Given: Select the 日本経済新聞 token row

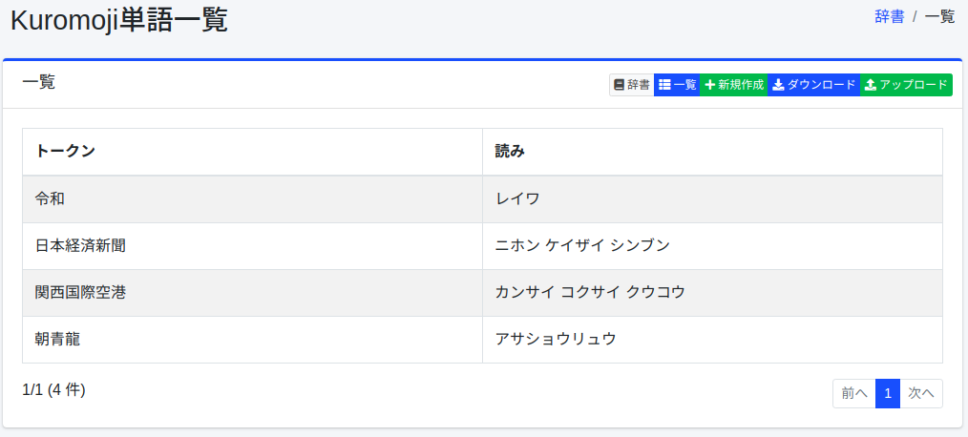Looking at the screenshot, I should point(80,245).
